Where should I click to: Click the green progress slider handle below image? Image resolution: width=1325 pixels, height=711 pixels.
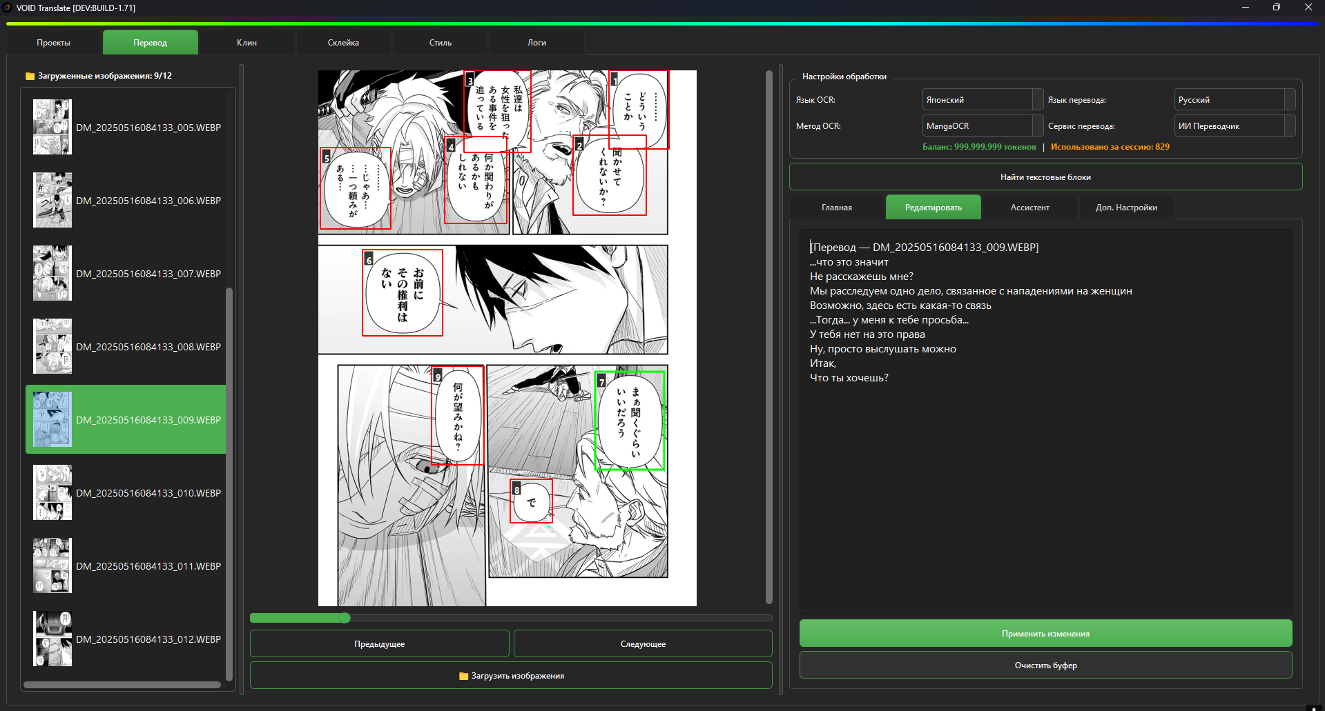pyautogui.click(x=345, y=618)
